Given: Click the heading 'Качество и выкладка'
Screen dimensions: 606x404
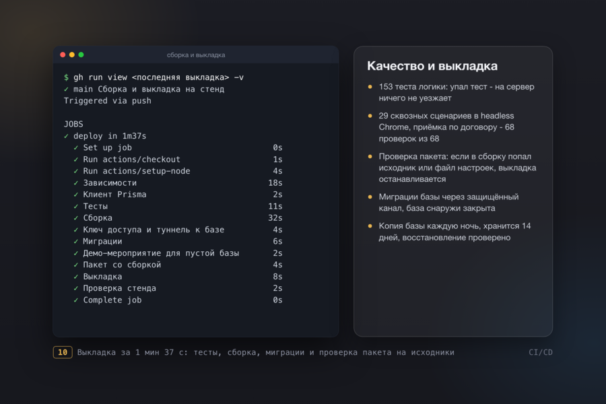Looking at the screenshot, I should tap(432, 66).
